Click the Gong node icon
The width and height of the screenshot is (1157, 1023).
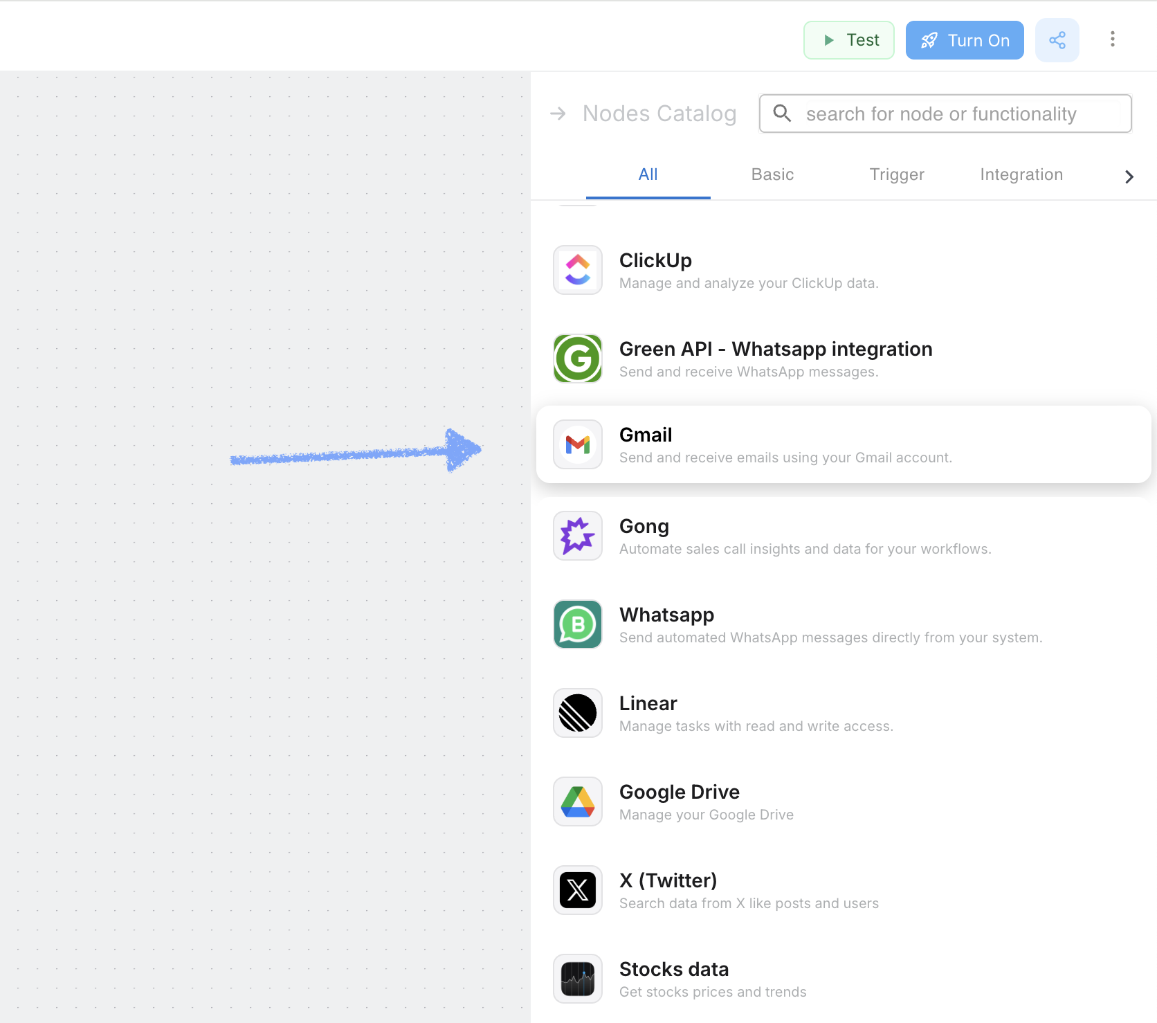578,536
